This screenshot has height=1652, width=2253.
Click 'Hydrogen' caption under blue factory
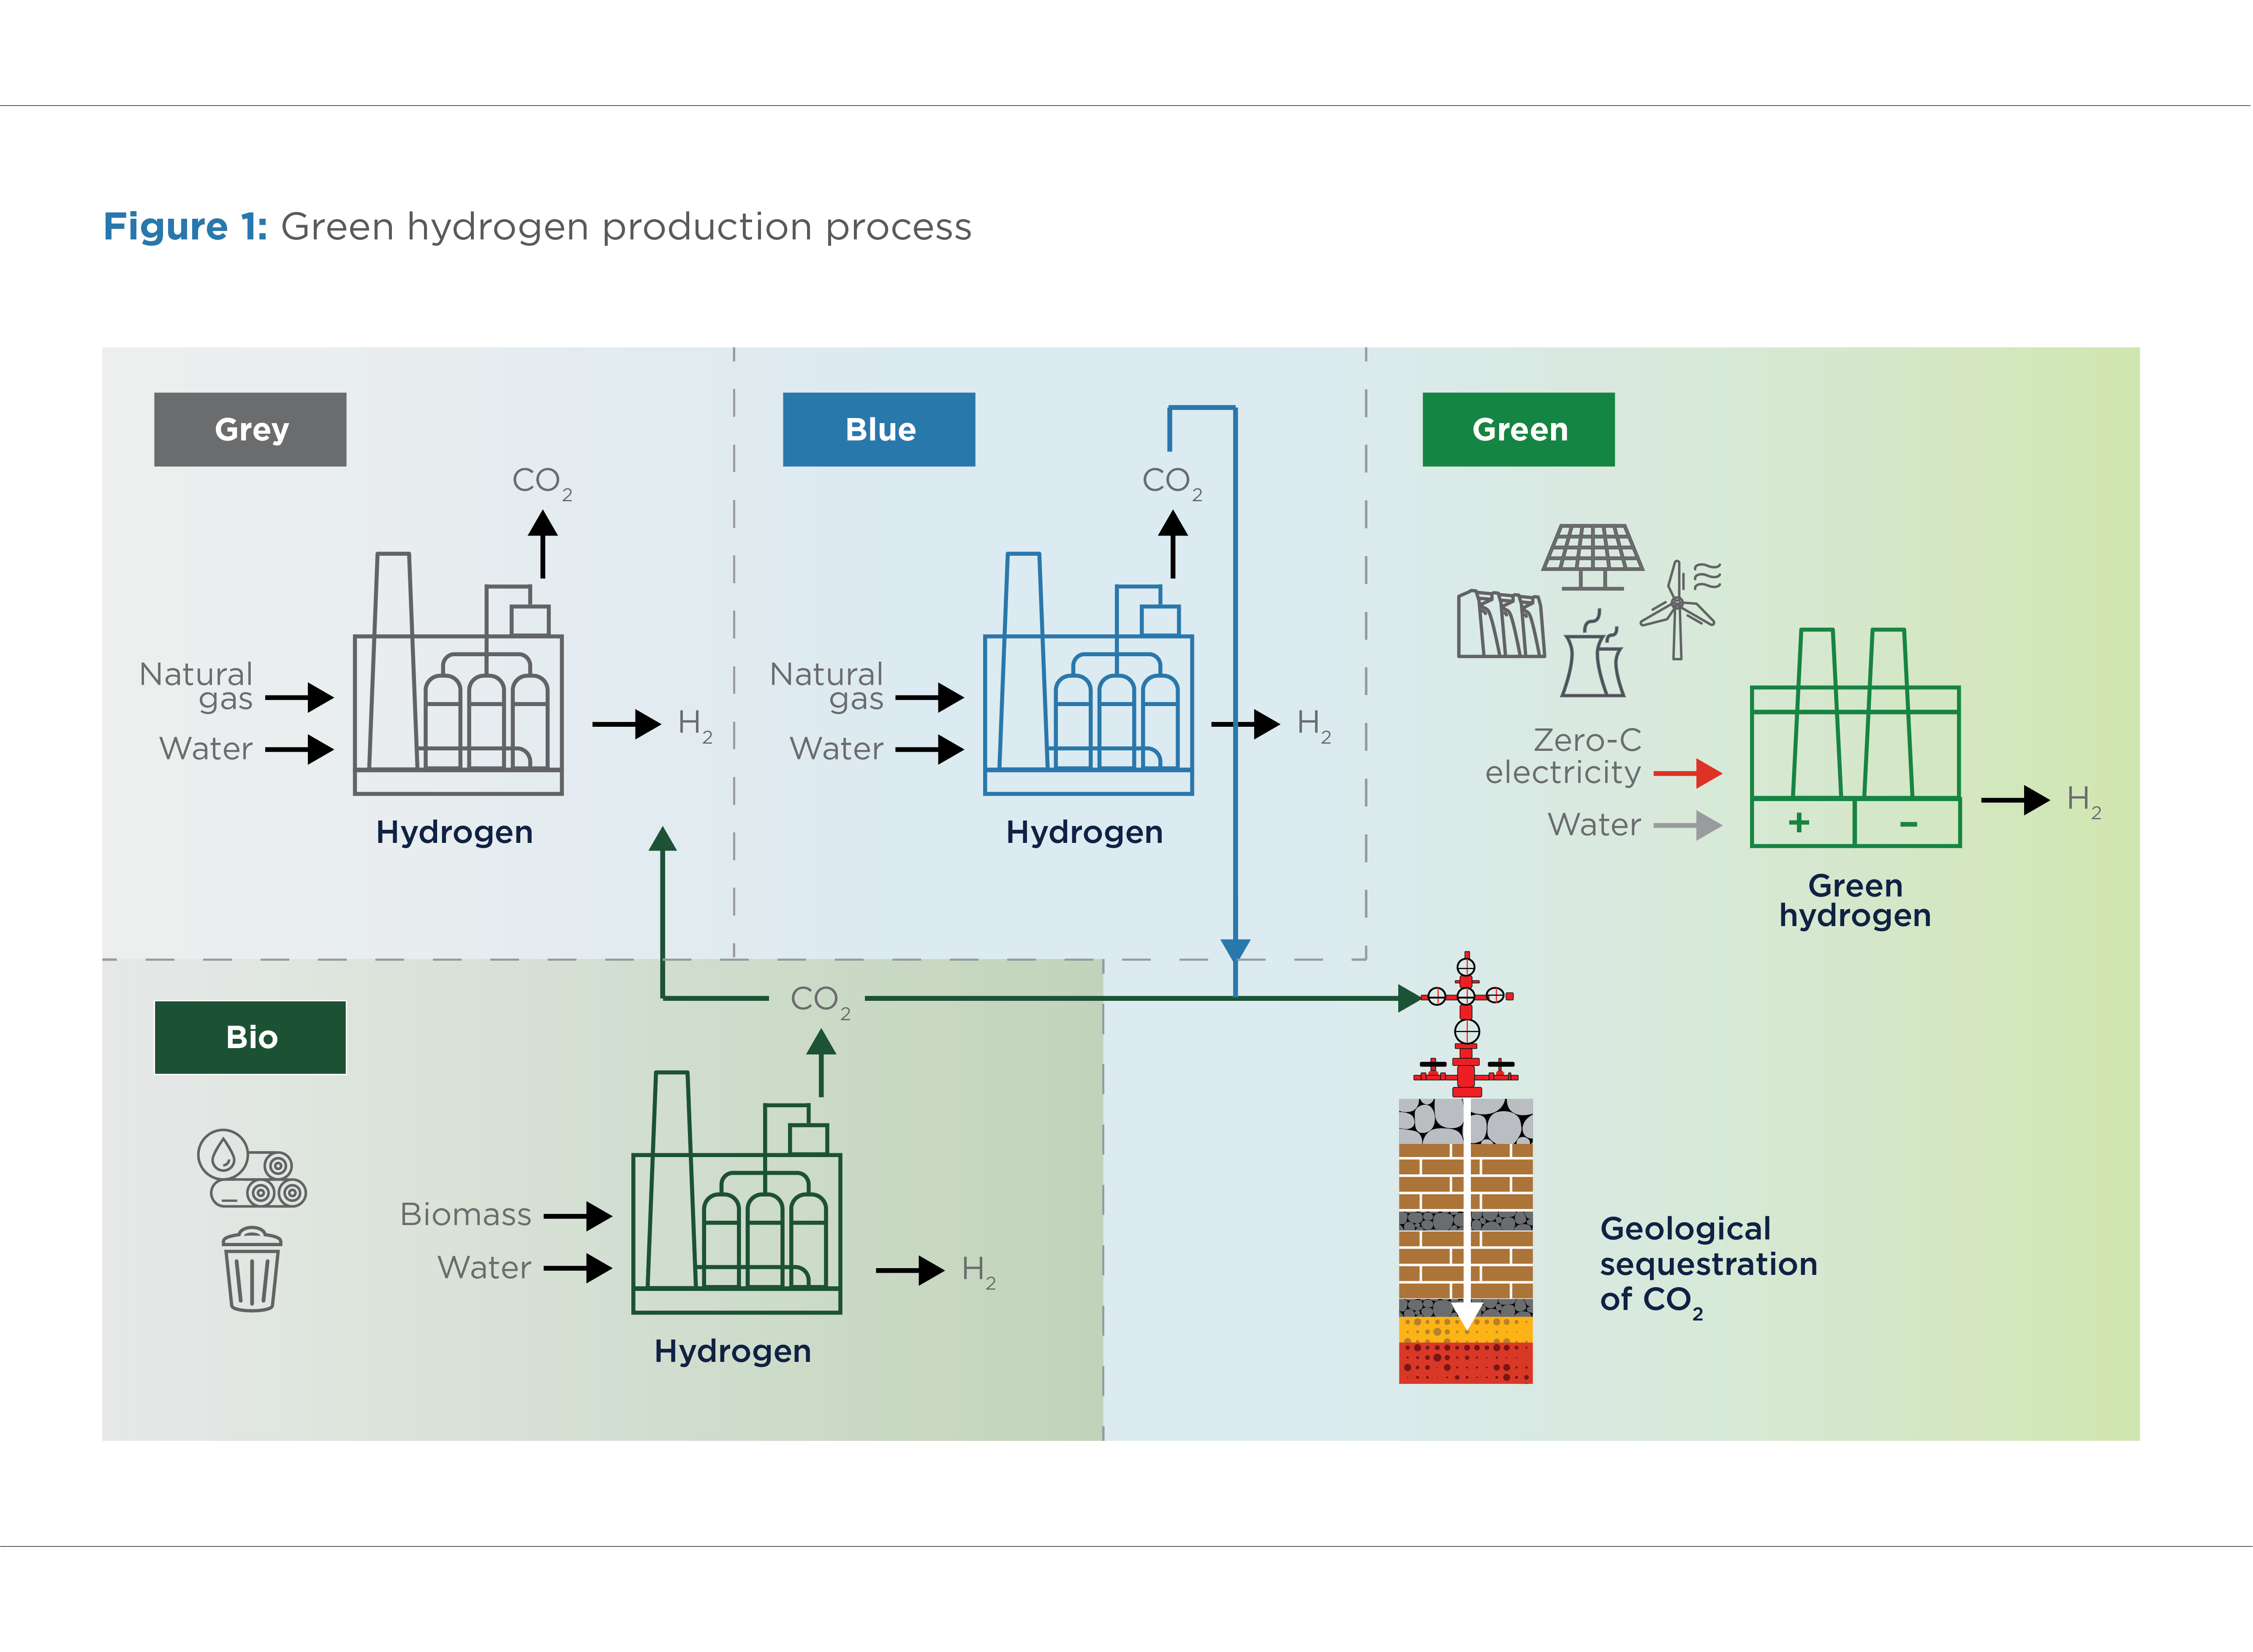tap(1084, 833)
